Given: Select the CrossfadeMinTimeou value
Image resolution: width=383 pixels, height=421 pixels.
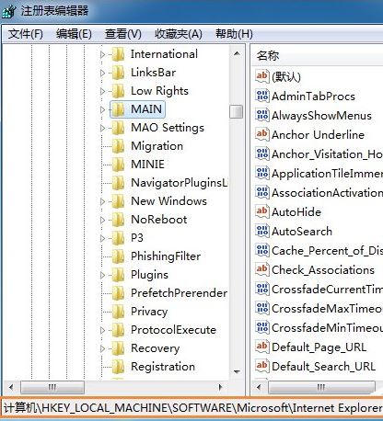Looking at the screenshot, I should [x=327, y=328].
